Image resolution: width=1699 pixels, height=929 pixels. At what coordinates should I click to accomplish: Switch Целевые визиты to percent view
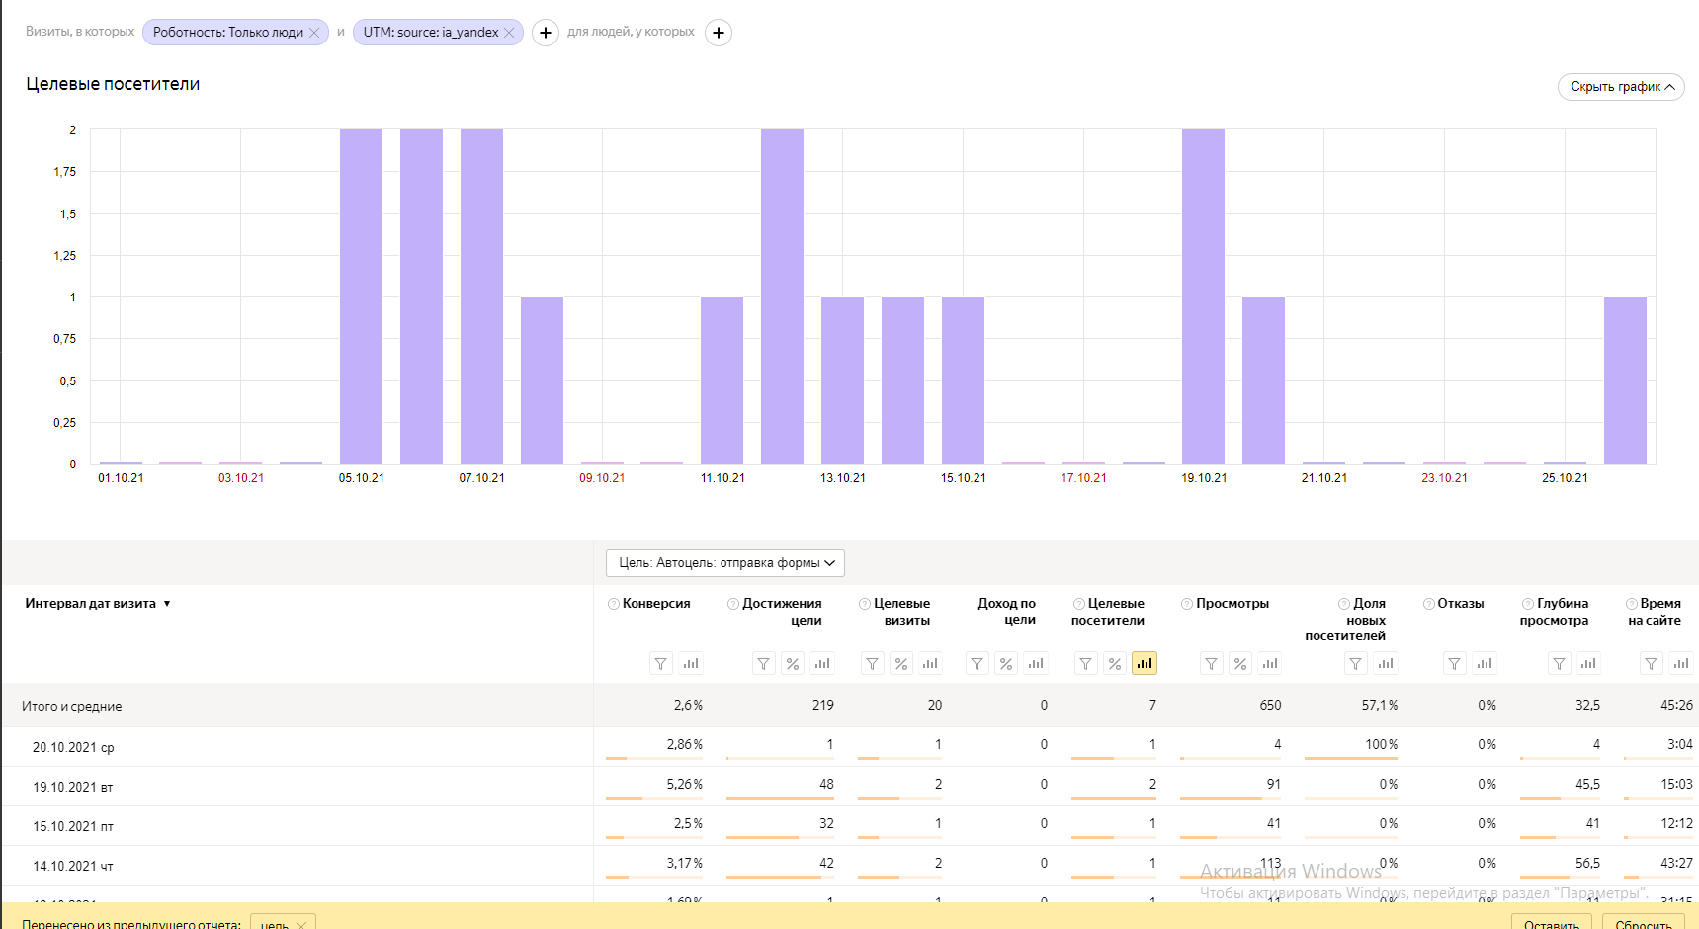pos(901,664)
